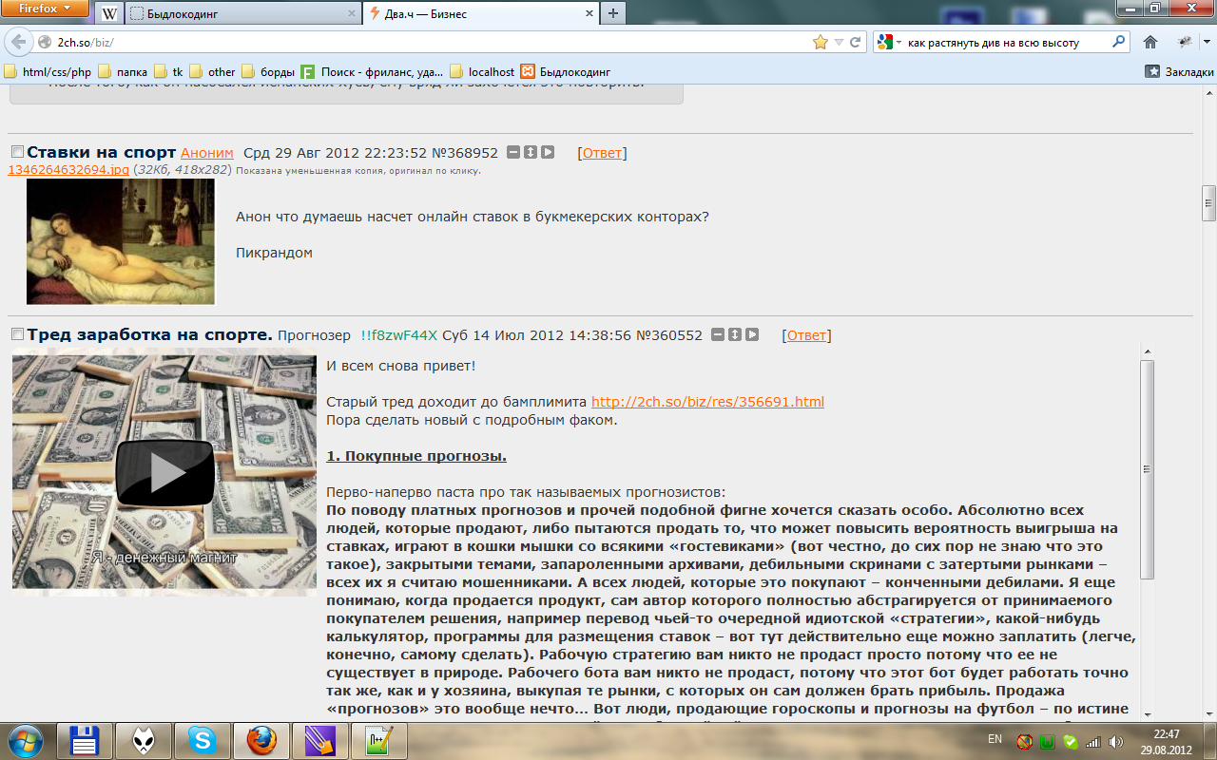The height and width of the screenshot is (760, 1217).
Task: Click the minus icon on post №360552
Action: [718, 334]
